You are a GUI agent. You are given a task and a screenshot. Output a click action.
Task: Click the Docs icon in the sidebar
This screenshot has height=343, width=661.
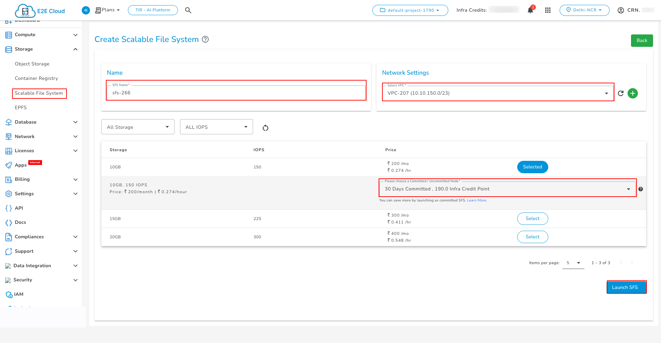[x=9, y=222]
